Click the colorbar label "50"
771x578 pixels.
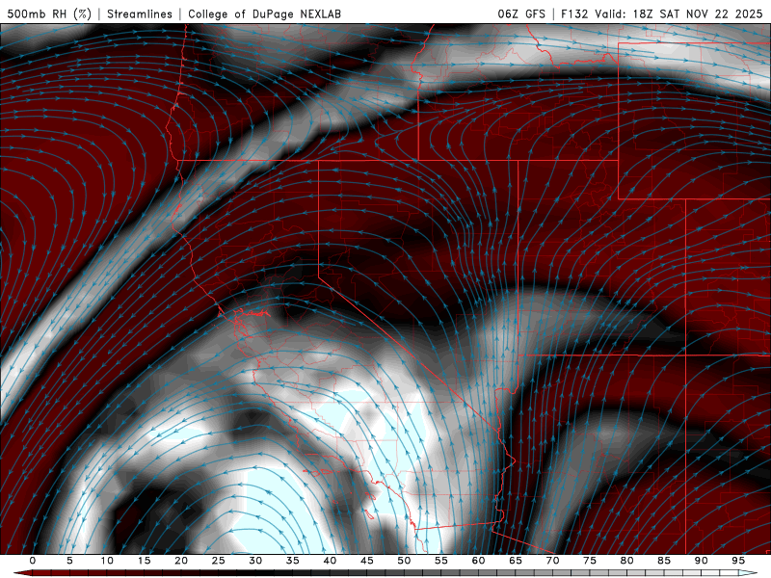pyautogui.click(x=404, y=561)
